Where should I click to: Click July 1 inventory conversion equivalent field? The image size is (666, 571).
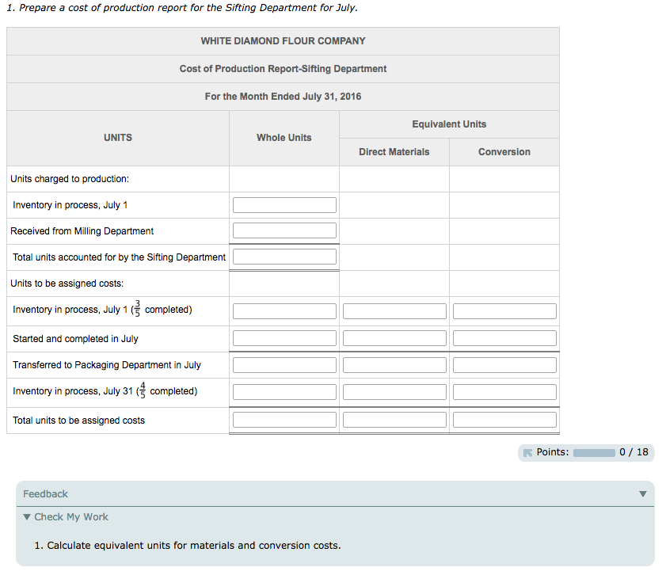(504, 311)
